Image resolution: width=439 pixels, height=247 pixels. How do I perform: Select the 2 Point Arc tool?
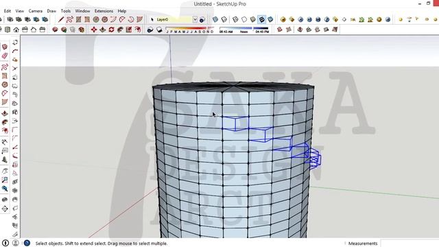click(x=122, y=20)
